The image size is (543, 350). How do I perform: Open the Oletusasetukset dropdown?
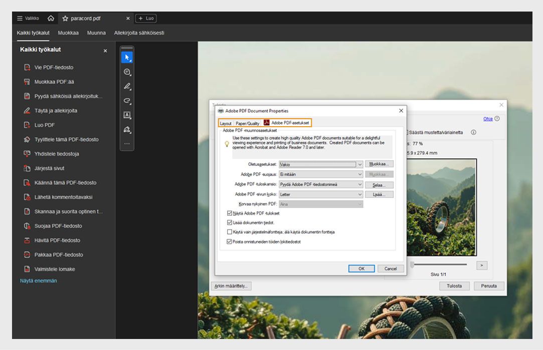click(359, 164)
